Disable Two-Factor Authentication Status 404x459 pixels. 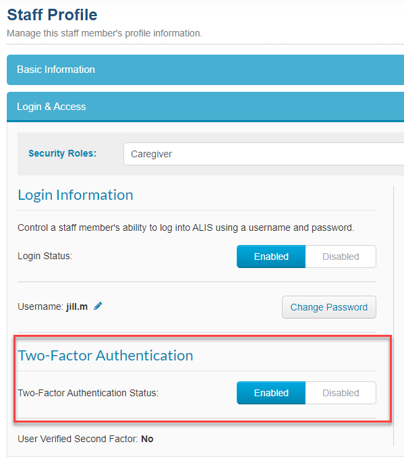click(341, 393)
